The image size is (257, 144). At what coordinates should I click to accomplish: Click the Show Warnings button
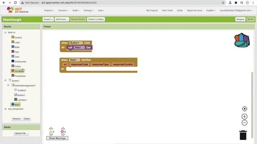57,138
